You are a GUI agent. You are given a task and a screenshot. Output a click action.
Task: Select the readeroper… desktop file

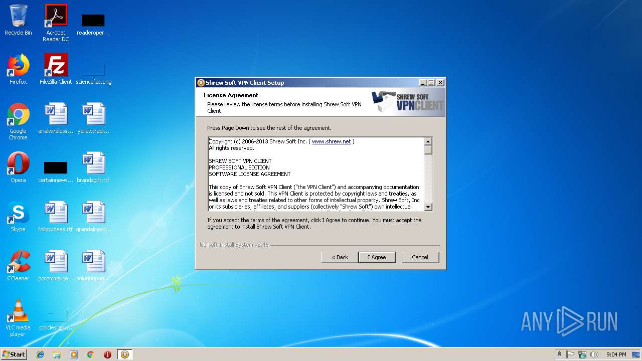pos(93,23)
